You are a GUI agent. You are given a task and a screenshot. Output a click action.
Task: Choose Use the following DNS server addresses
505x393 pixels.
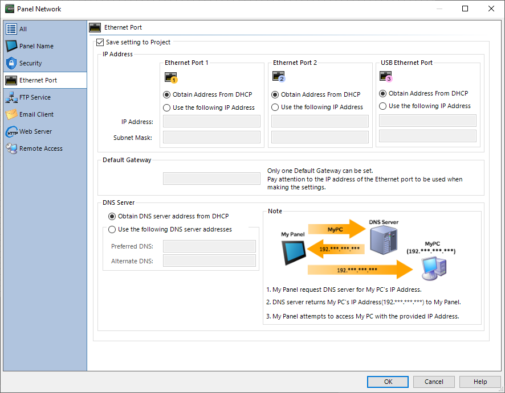click(112, 229)
